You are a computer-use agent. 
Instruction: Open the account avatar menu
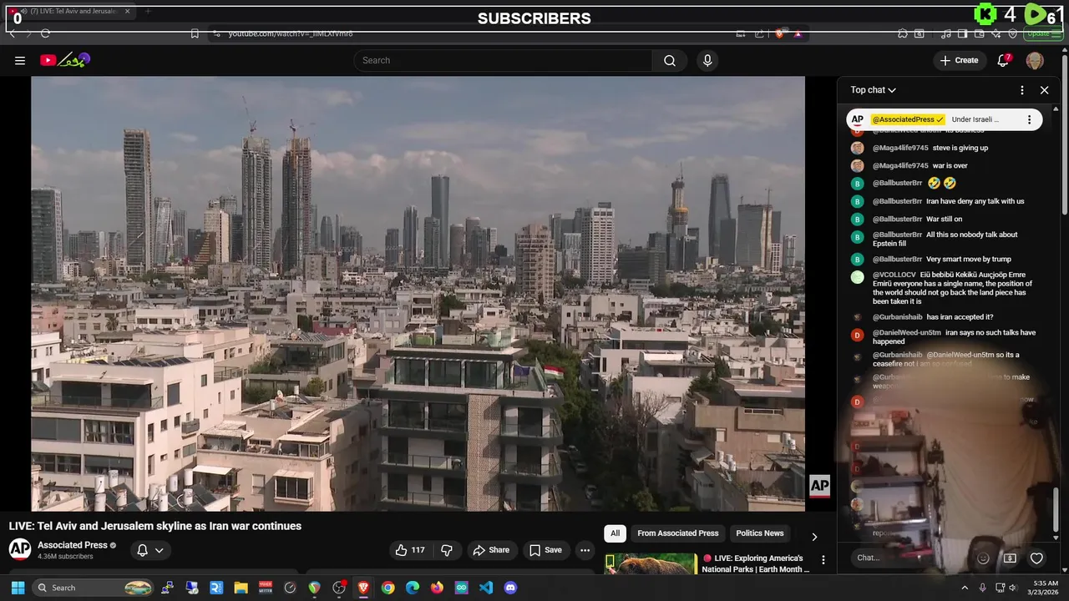tap(1035, 60)
